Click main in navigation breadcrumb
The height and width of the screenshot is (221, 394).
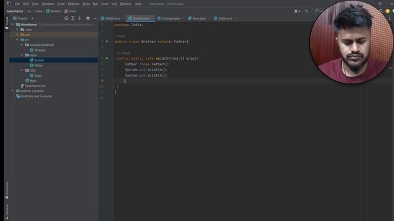[x=70, y=11]
